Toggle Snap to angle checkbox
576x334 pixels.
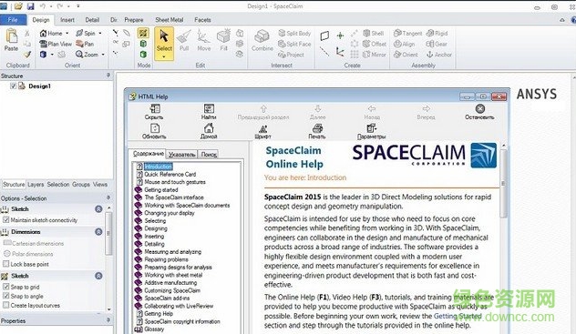[x=5, y=296]
